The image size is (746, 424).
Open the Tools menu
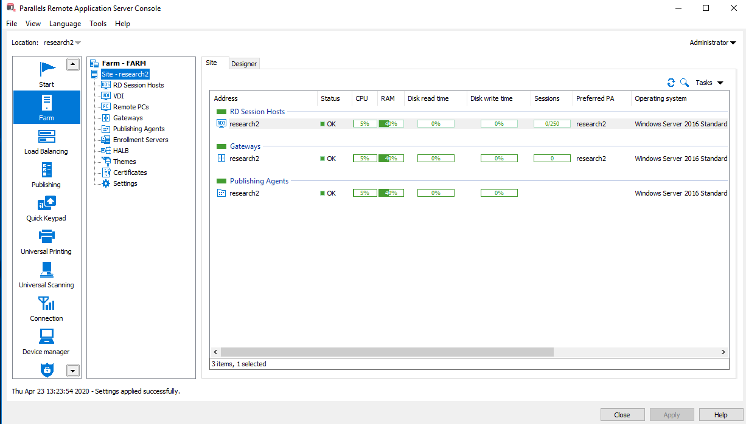[98, 24]
